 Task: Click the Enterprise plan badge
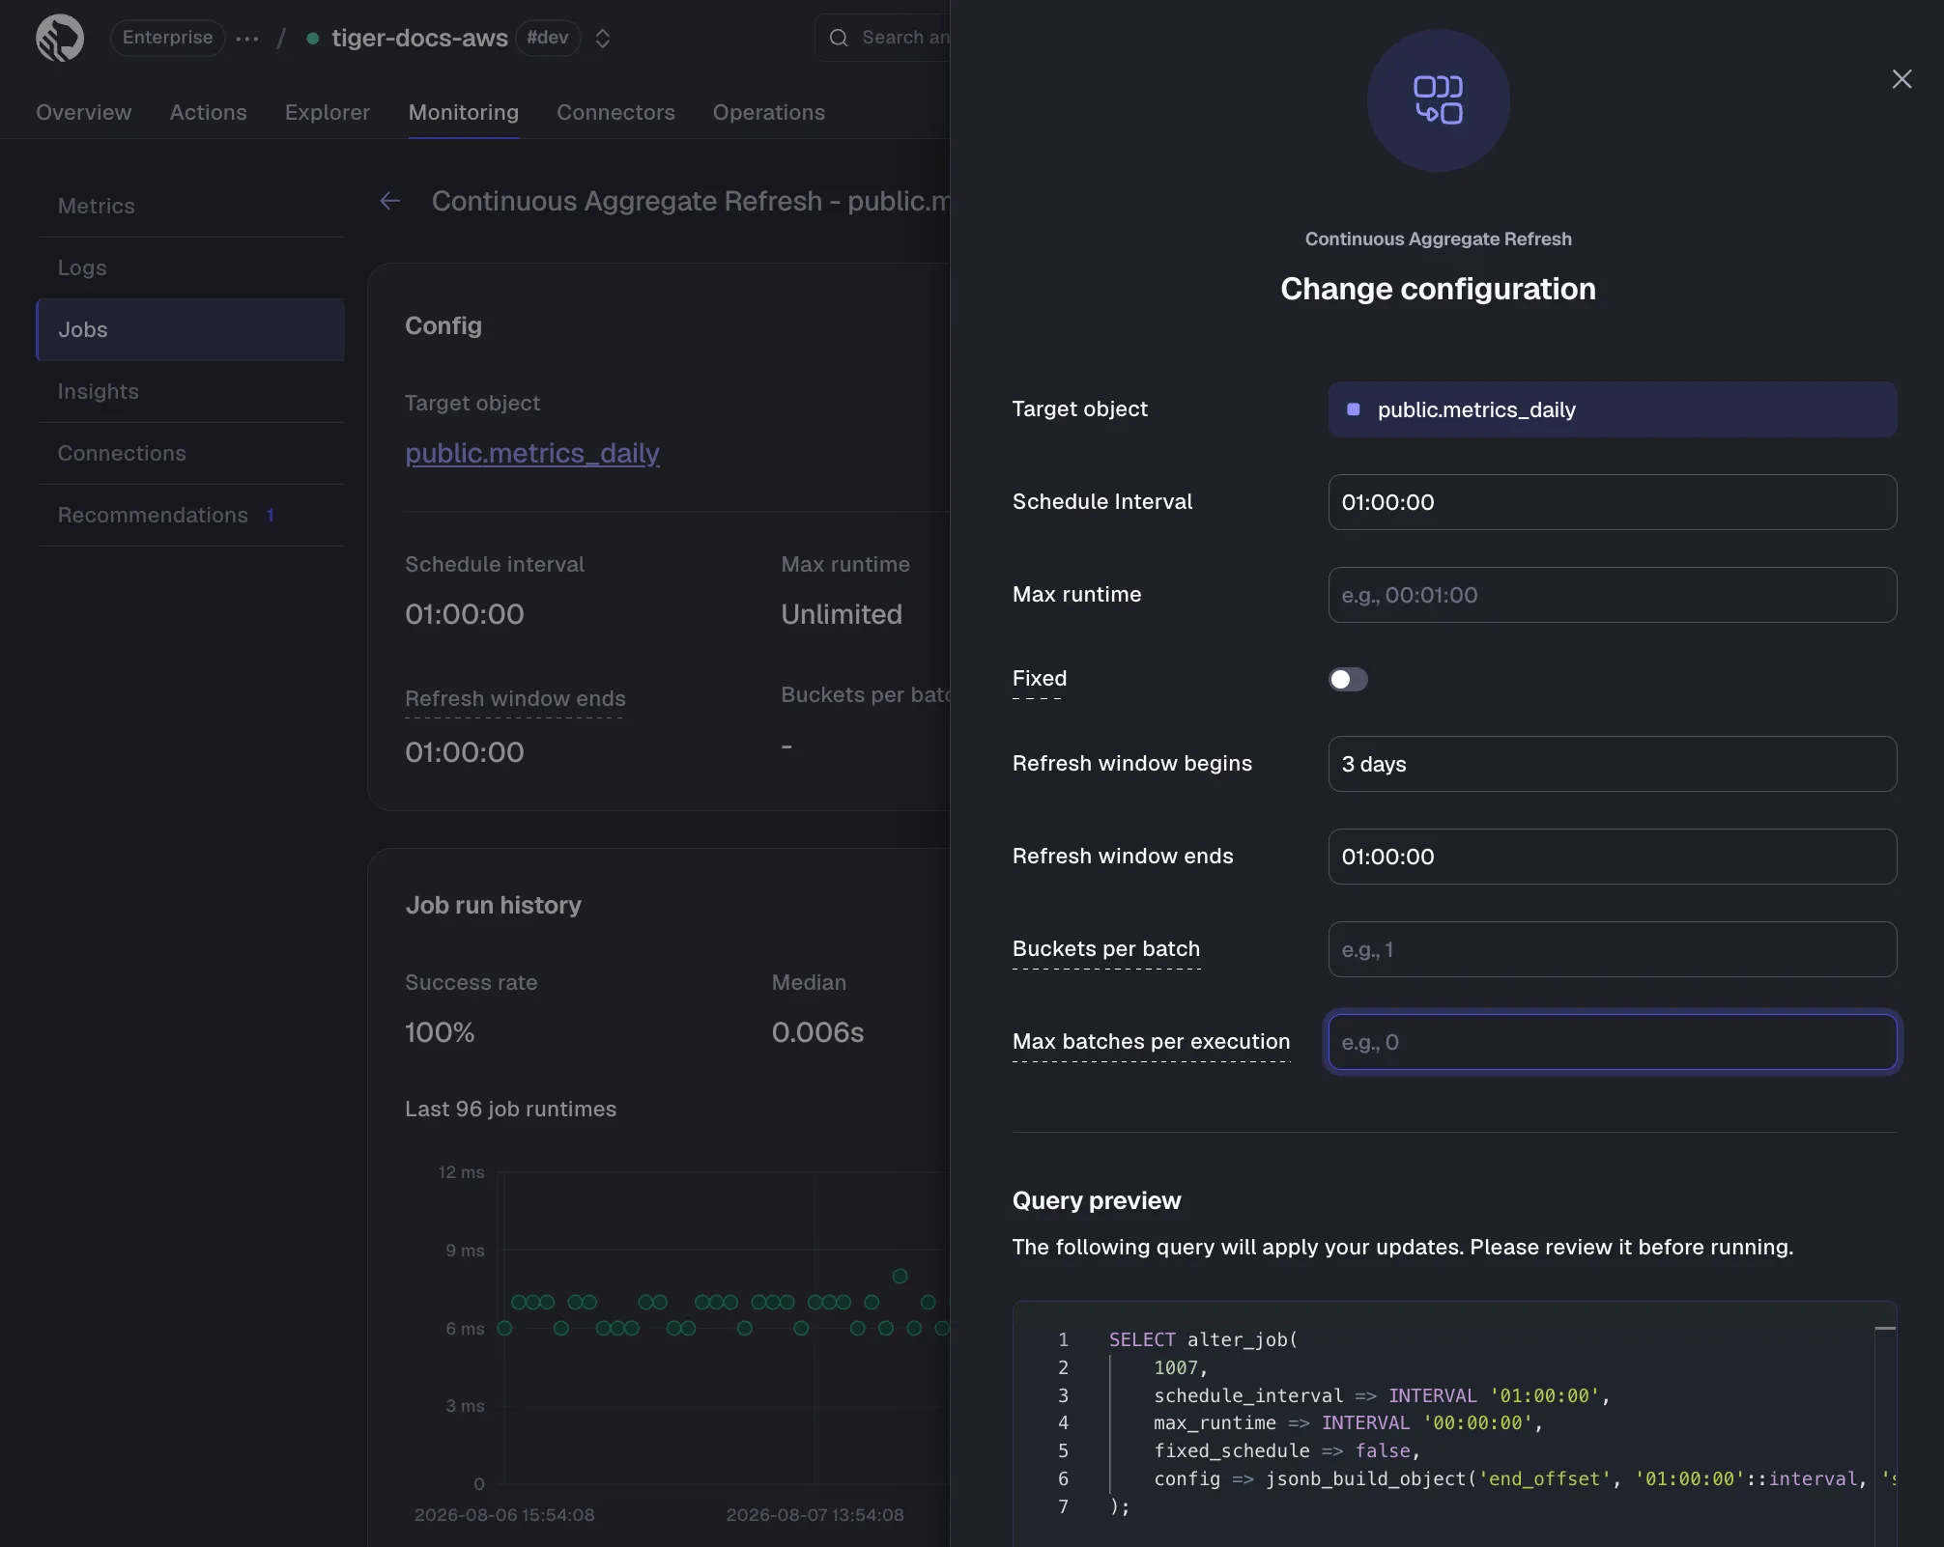[x=167, y=38]
